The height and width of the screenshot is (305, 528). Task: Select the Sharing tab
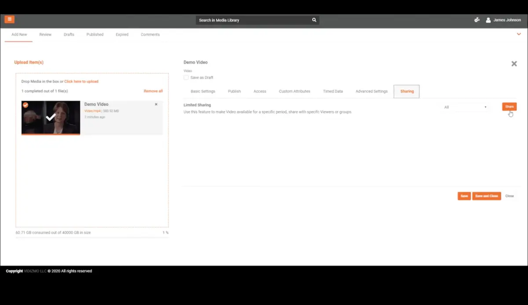point(407,91)
